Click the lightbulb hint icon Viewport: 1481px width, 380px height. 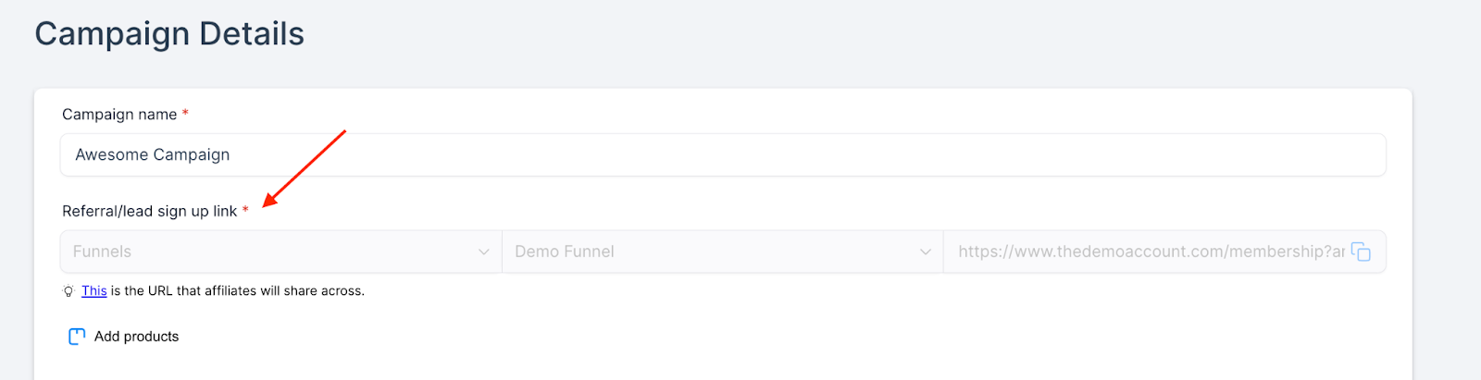tap(68, 291)
